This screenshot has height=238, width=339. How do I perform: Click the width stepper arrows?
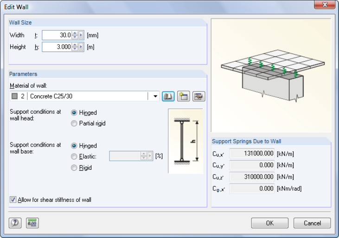pyautogui.click(x=74, y=35)
